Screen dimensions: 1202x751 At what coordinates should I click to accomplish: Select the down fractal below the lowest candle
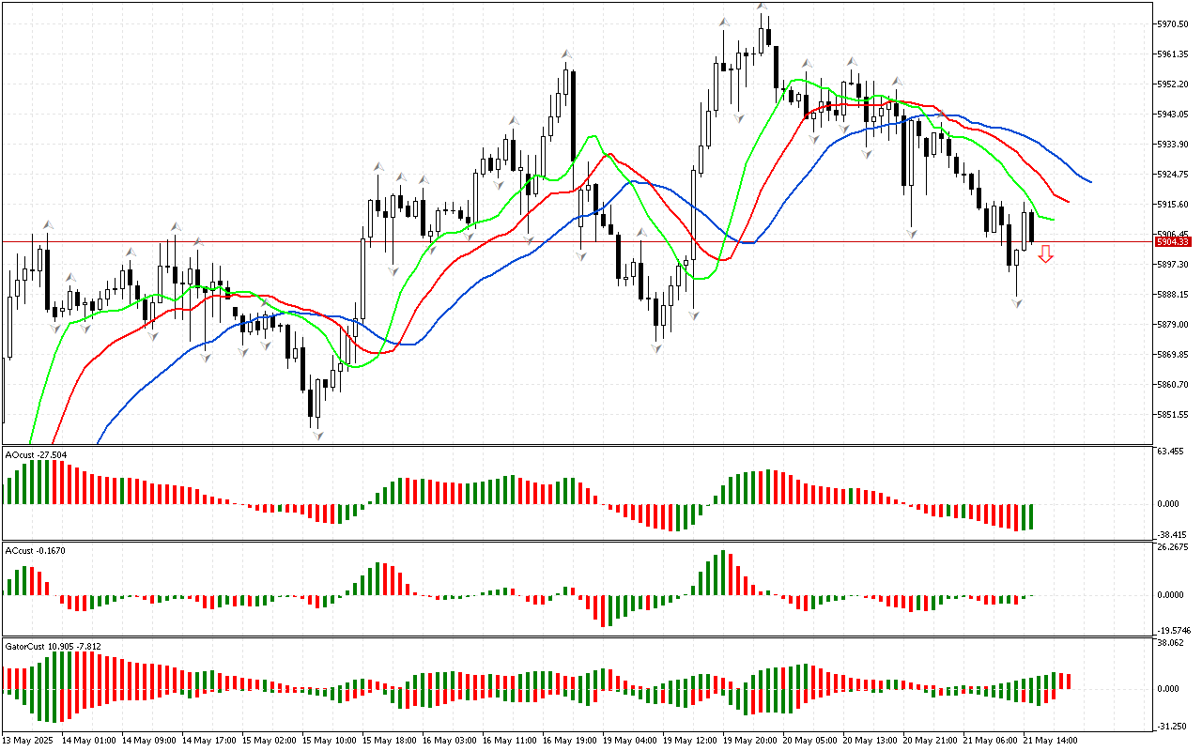tap(317, 435)
